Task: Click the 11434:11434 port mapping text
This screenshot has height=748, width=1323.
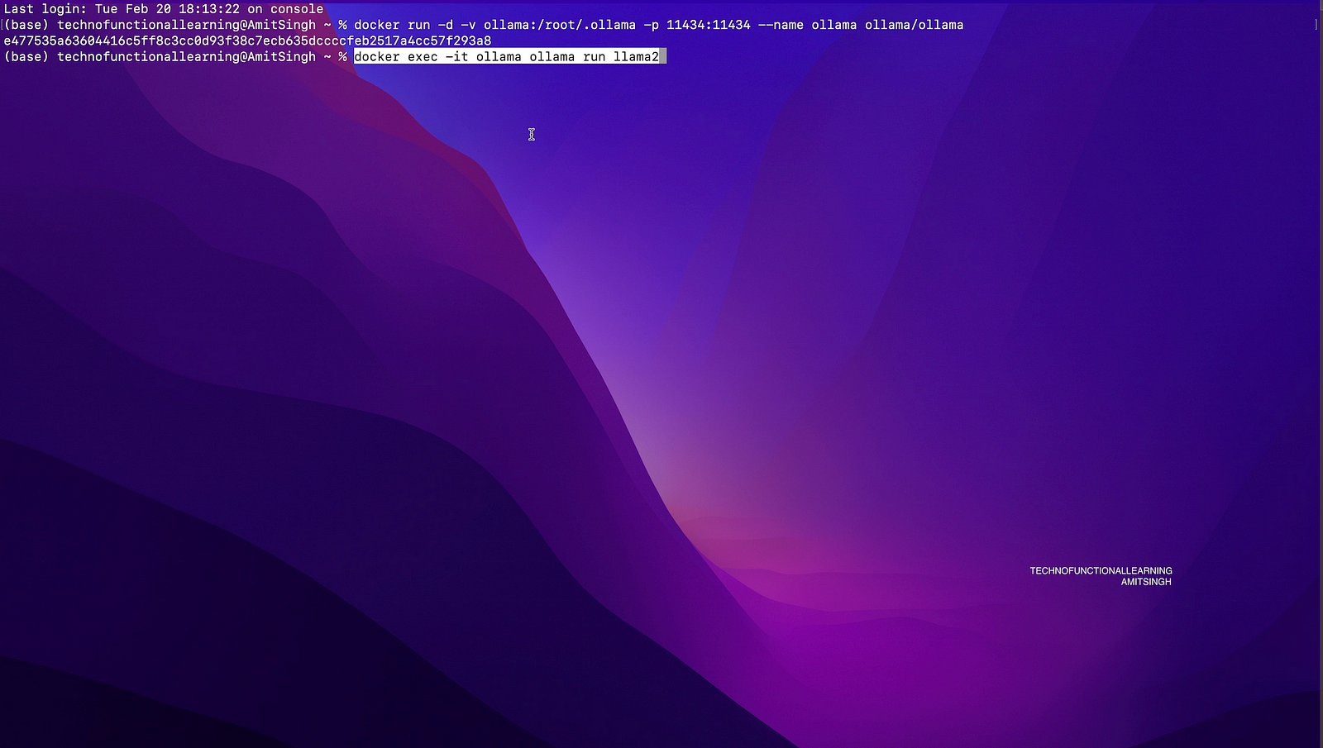Action: click(x=708, y=25)
